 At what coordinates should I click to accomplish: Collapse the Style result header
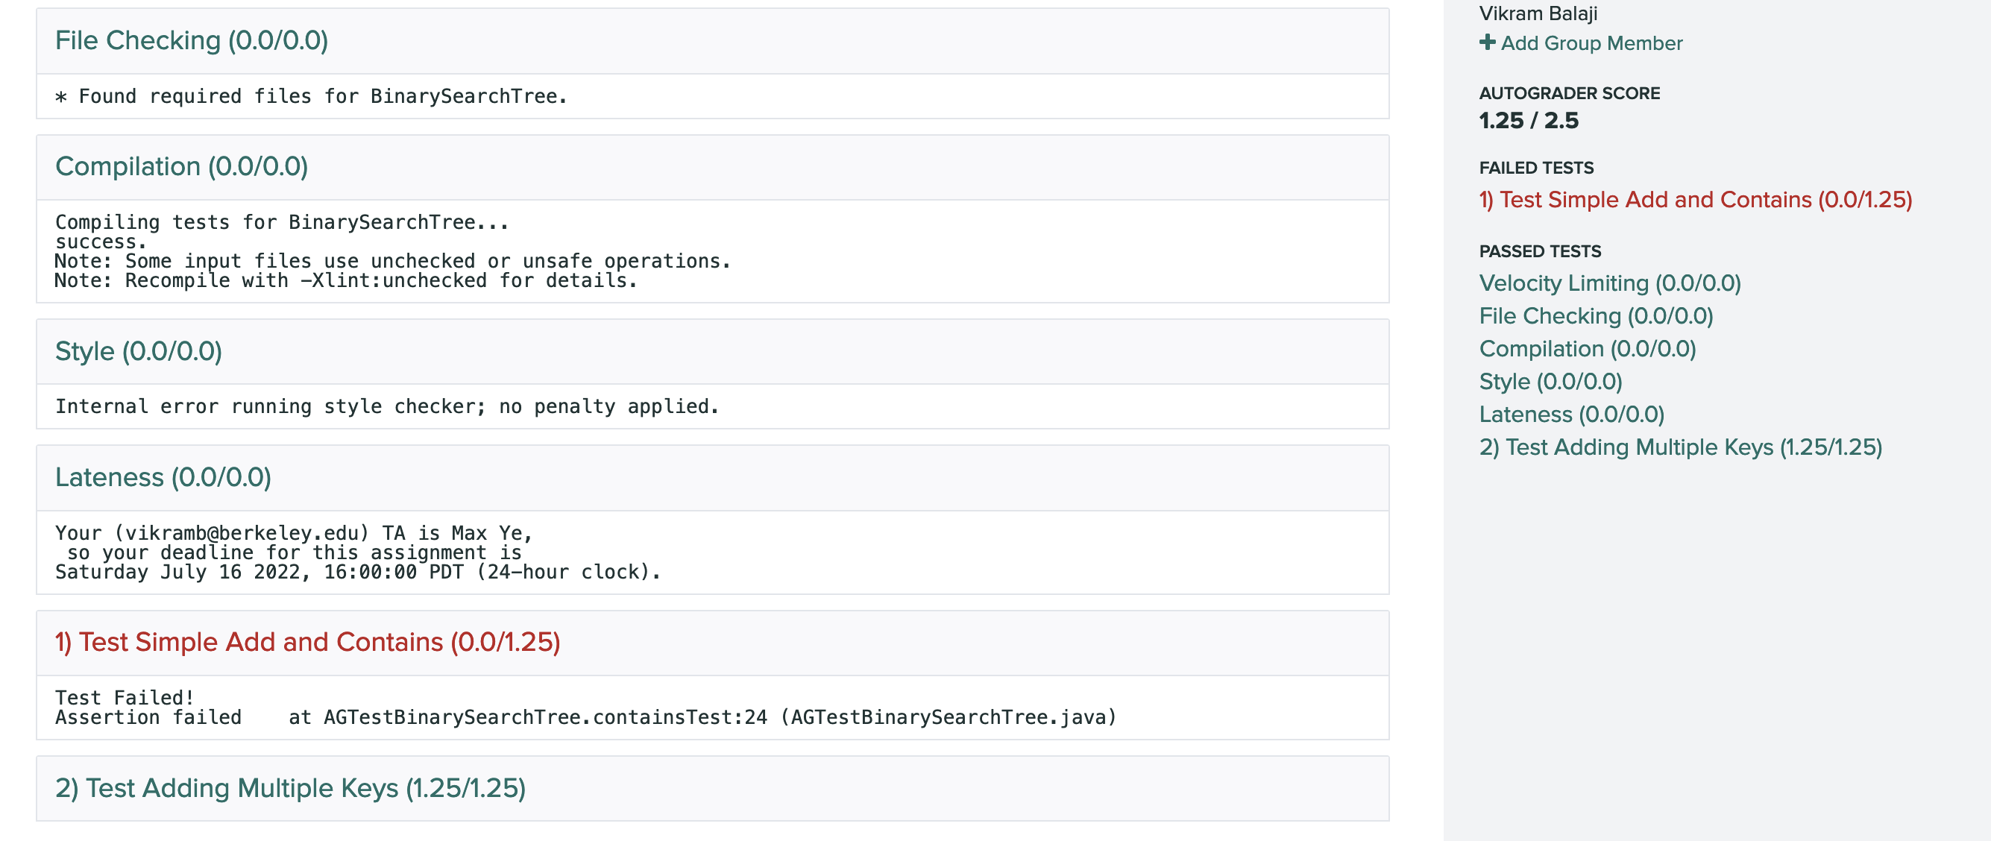(139, 352)
